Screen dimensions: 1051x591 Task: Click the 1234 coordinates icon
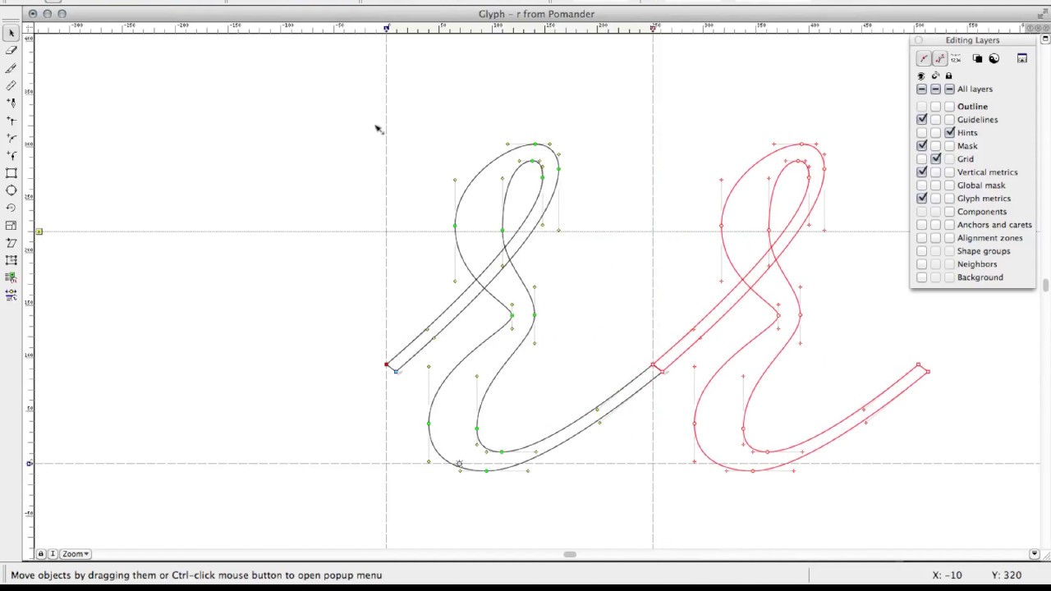(956, 58)
